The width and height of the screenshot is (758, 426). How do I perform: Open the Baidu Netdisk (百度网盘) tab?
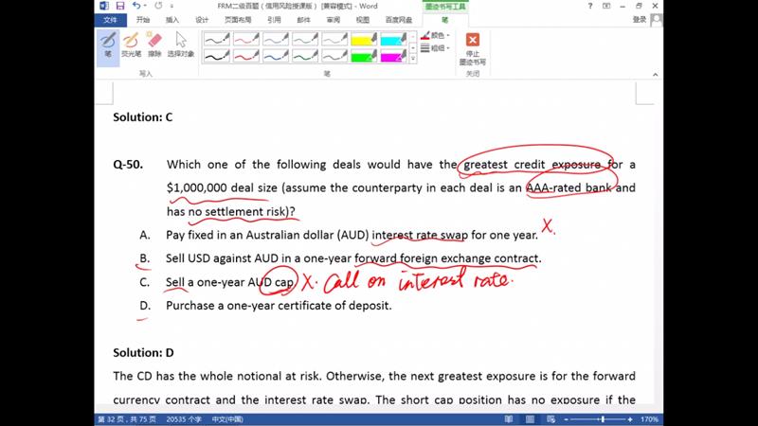399,20
